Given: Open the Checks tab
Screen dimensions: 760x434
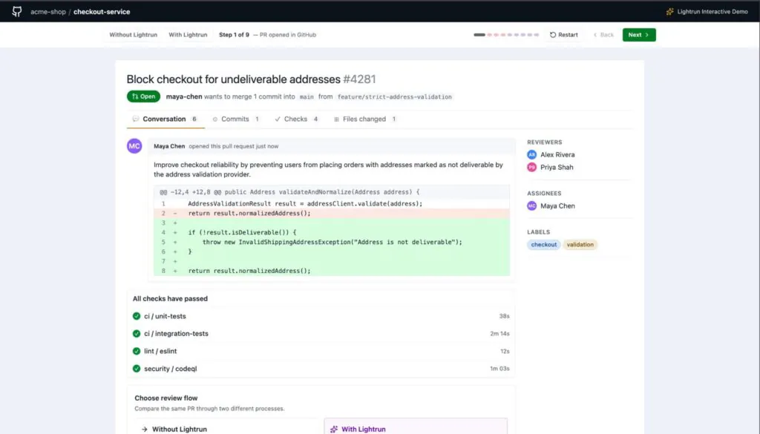Looking at the screenshot, I should [x=296, y=119].
